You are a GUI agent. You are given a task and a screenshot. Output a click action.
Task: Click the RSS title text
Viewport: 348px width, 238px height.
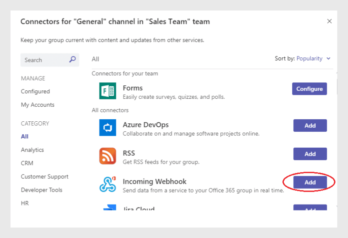[129, 153]
